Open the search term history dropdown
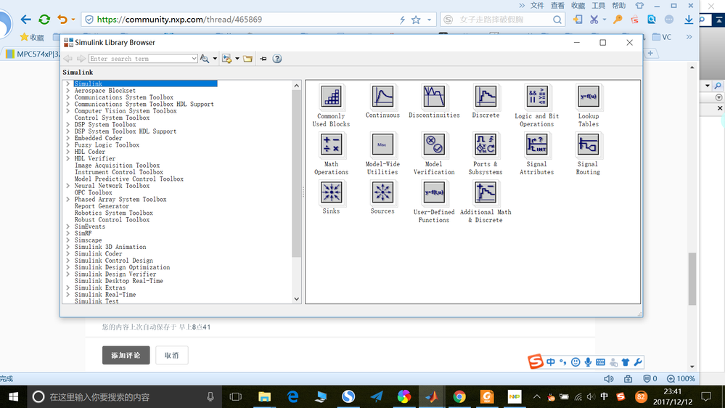Viewport: 725px width, 408px height. tap(194, 59)
